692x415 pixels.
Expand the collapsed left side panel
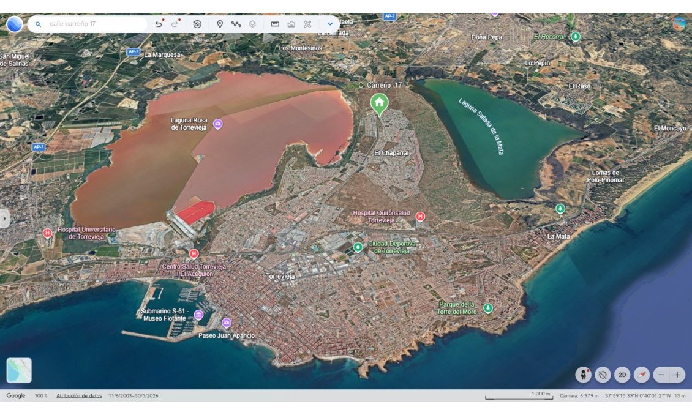tap(4, 219)
